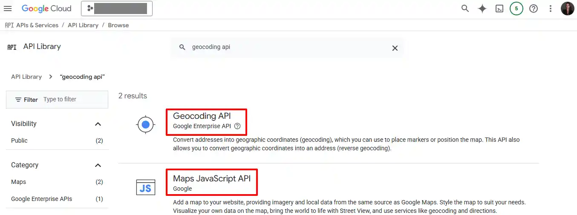This screenshot has width=577, height=215.
Task: Click the user account avatar
Action: 568,9
